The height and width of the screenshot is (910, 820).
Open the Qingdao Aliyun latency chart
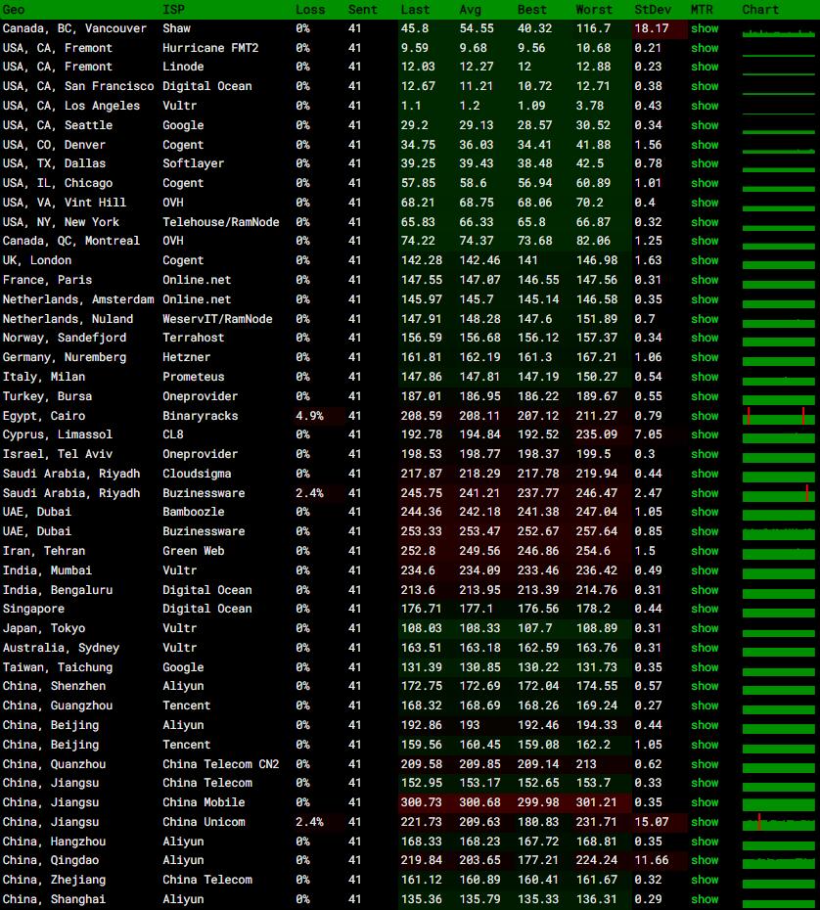point(778,862)
